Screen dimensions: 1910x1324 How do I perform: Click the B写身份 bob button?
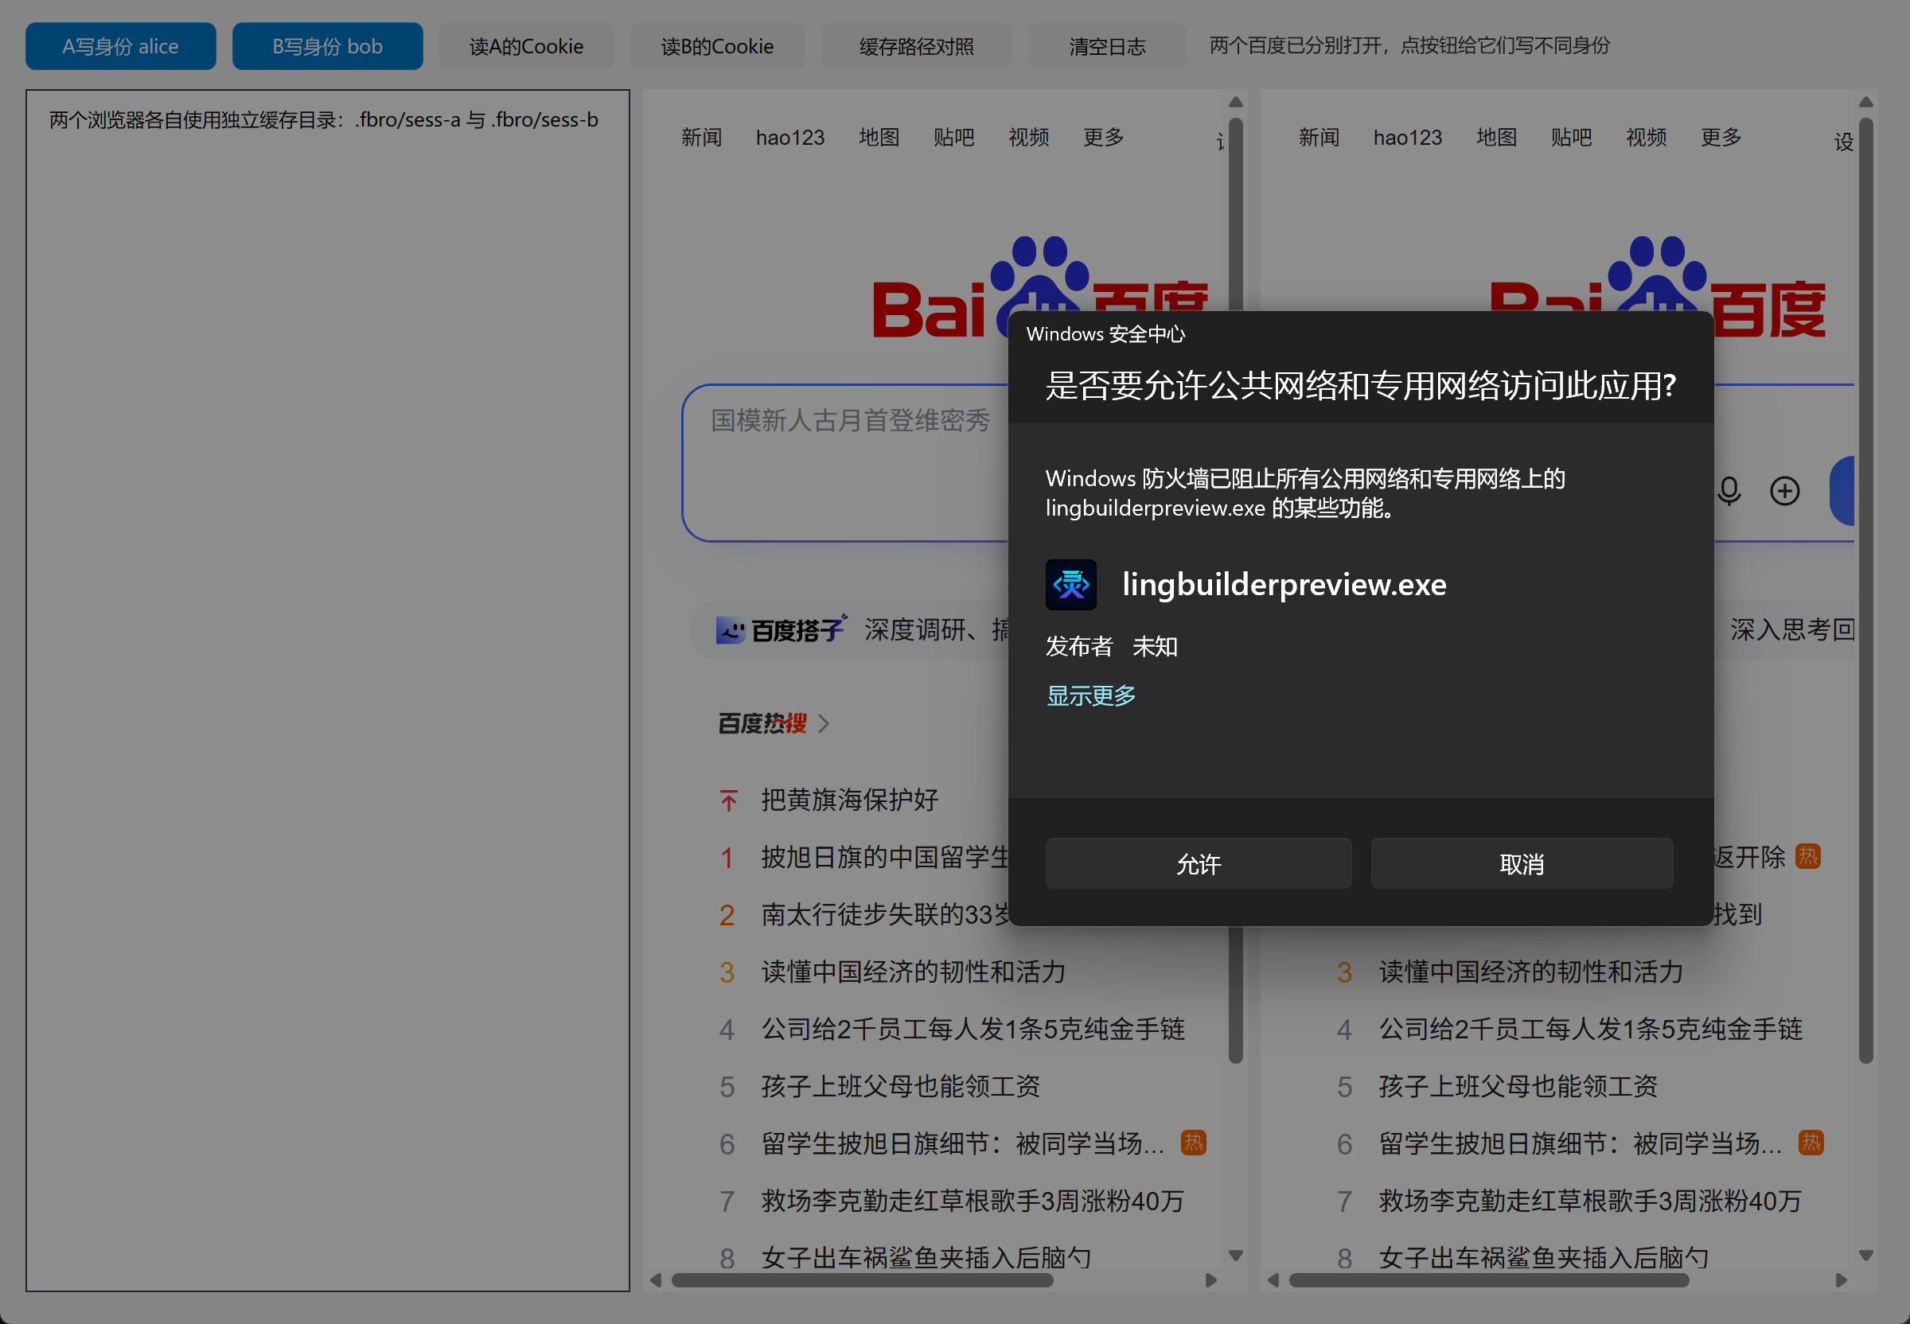pyautogui.click(x=328, y=46)
